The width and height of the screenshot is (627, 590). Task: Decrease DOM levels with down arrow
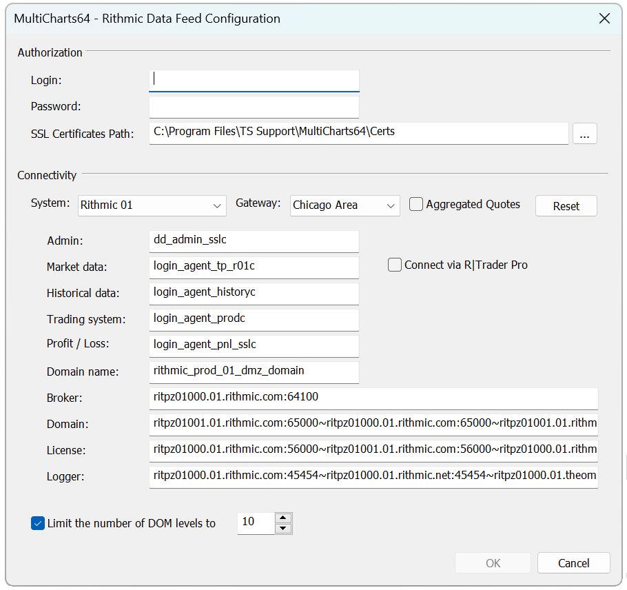[283, 529]
